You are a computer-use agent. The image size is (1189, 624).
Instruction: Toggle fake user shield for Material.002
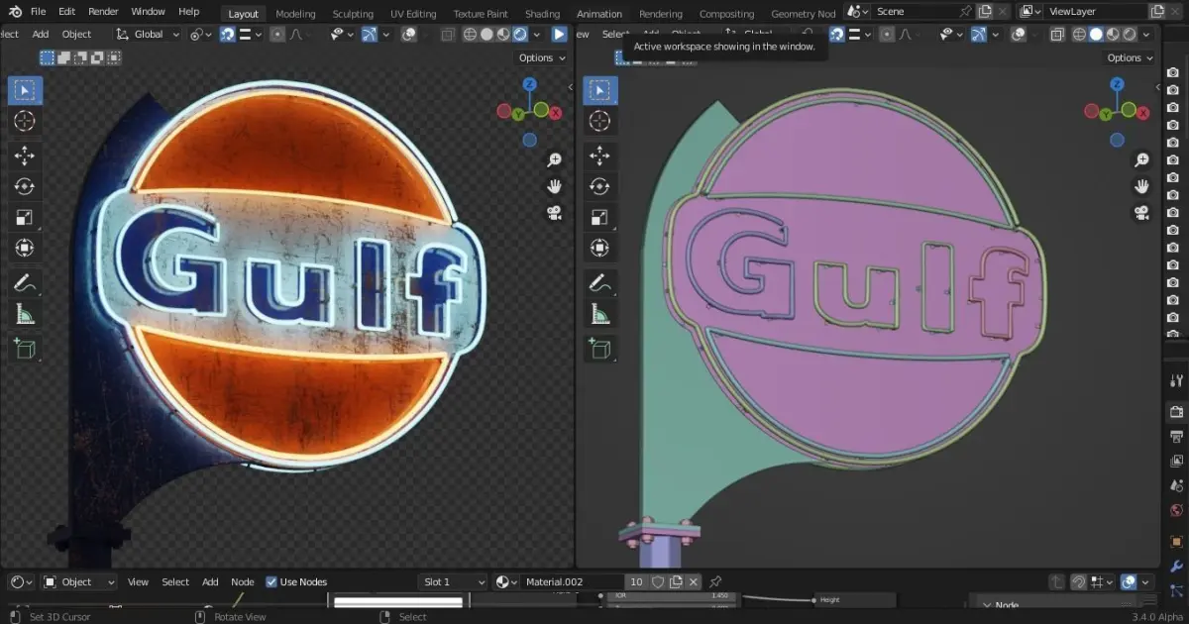(658, 582)
